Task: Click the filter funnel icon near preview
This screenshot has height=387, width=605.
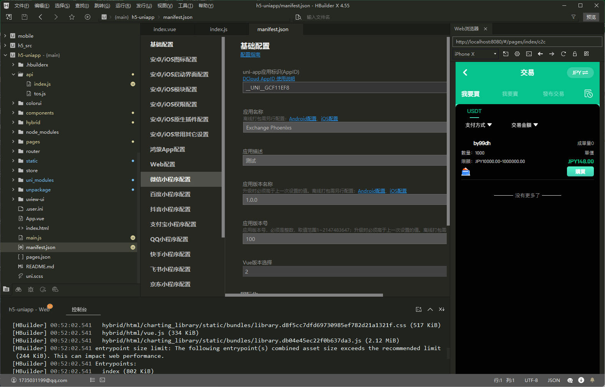Action: [574, 17]
